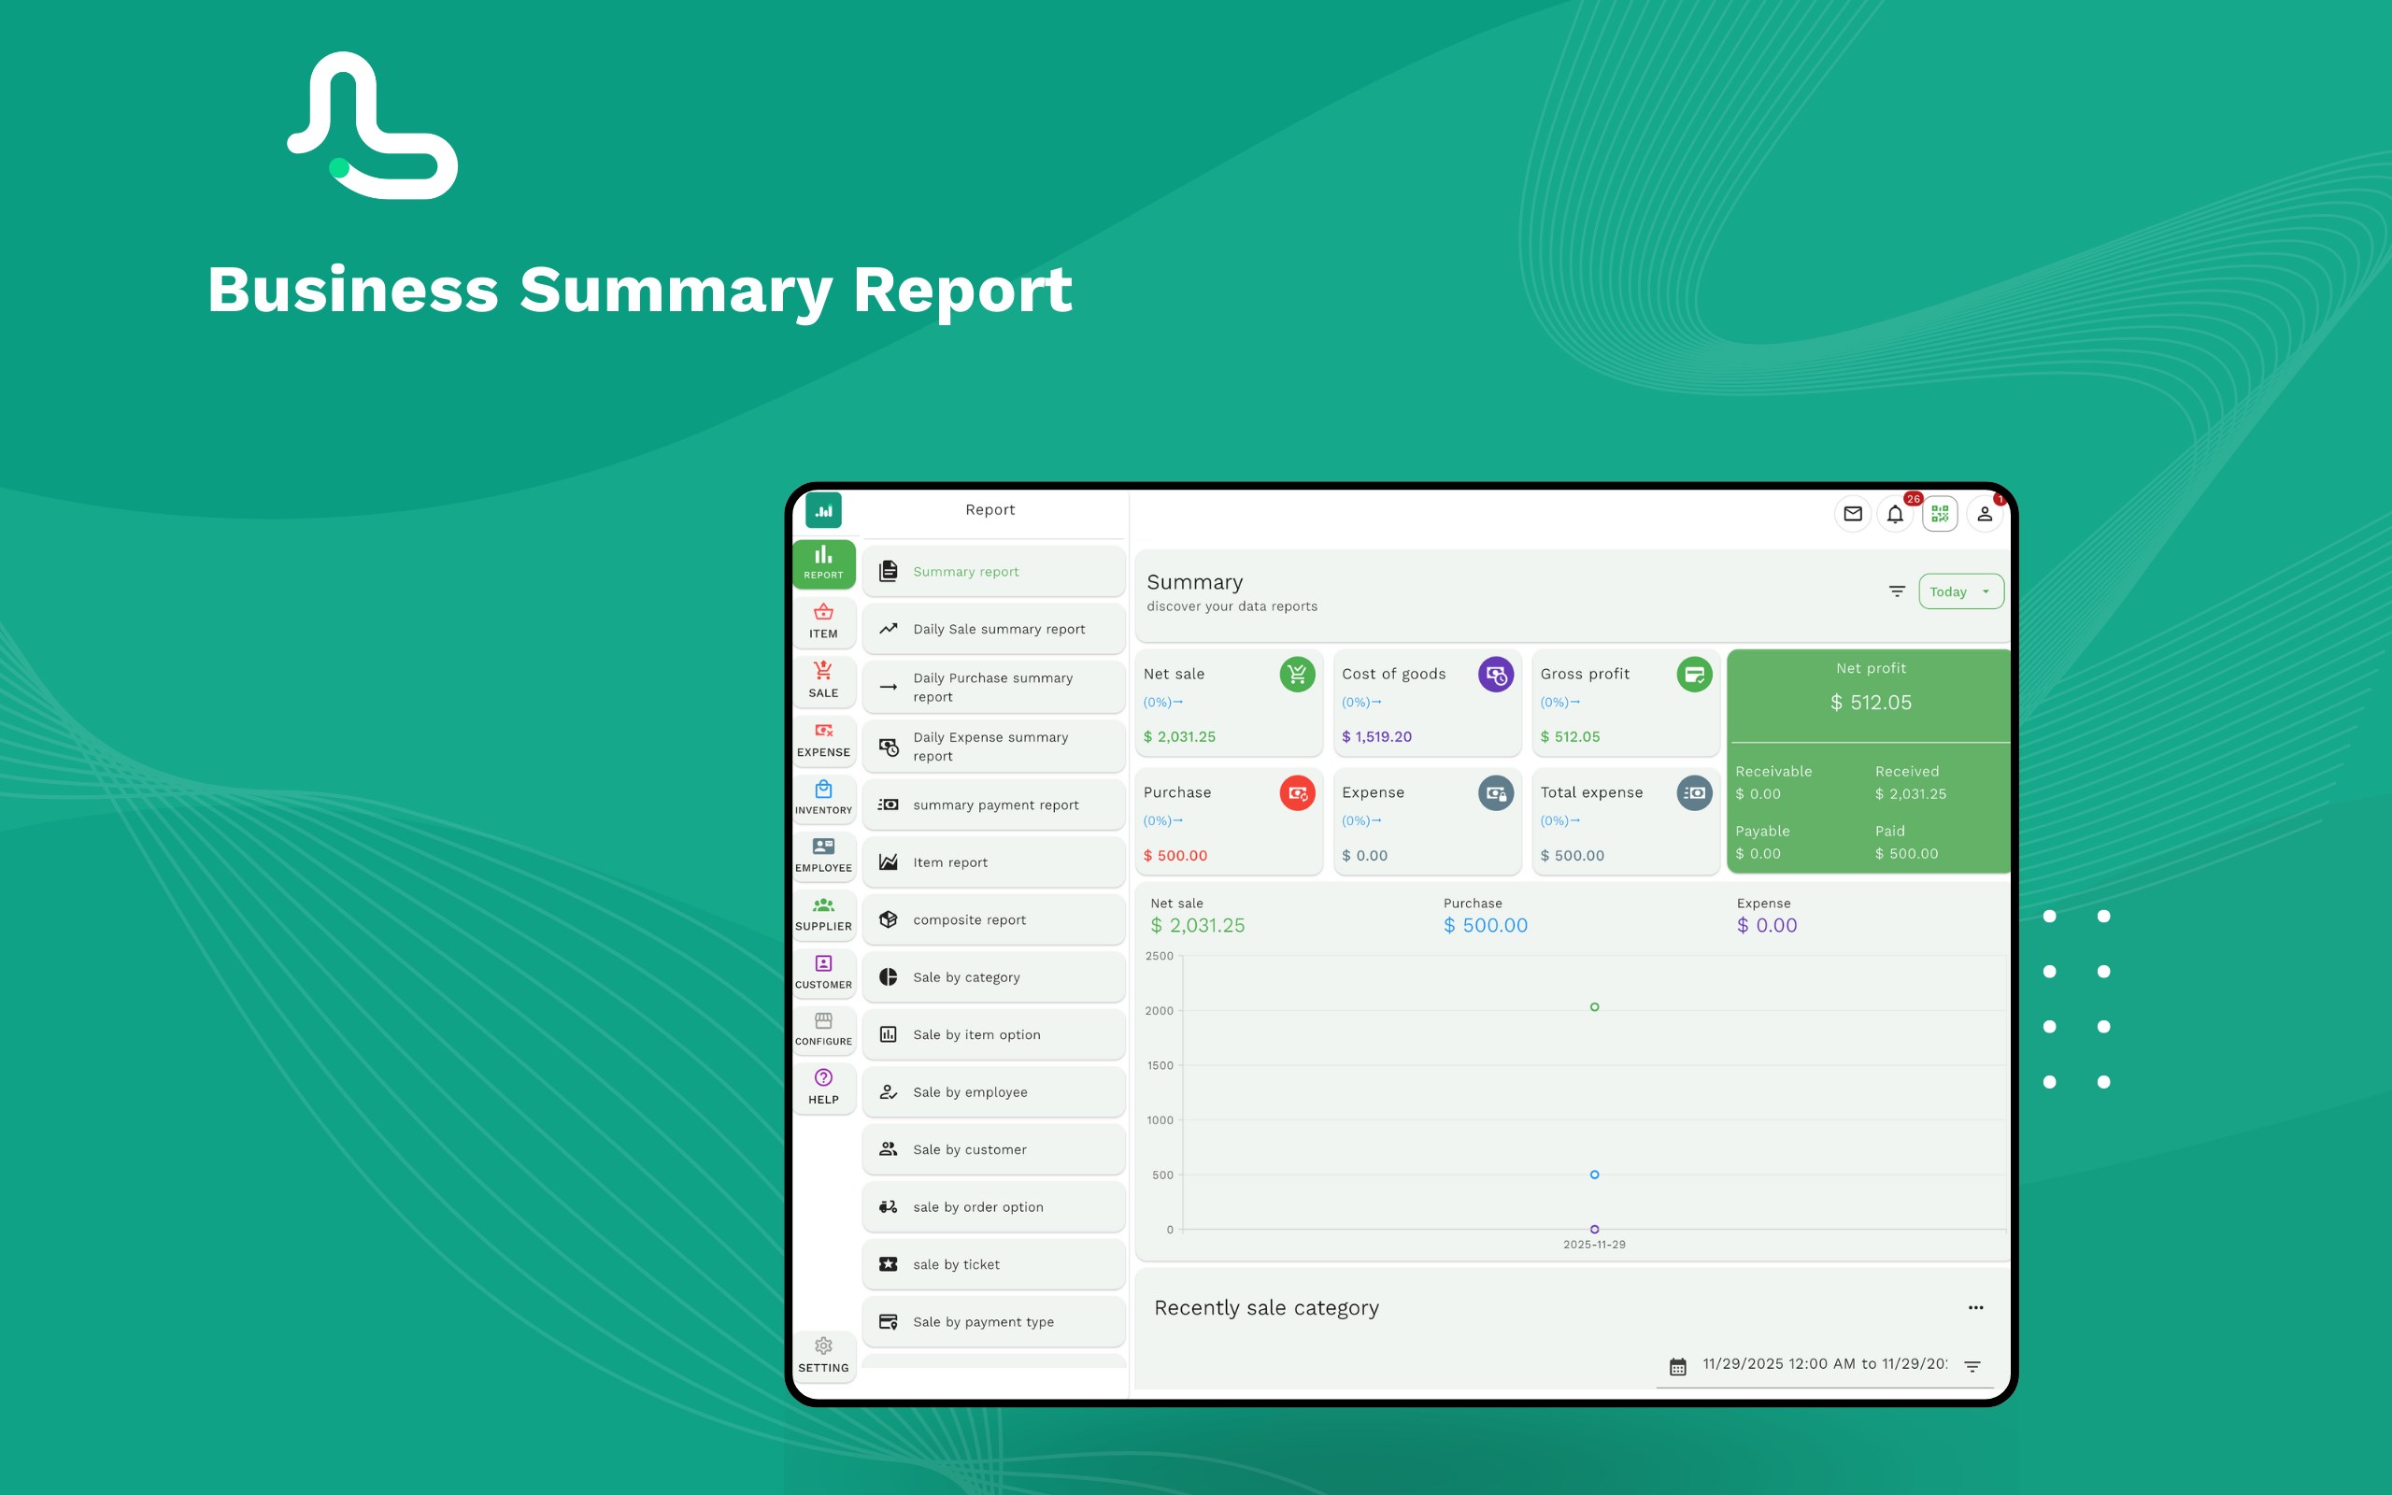Viewport: 2392px width, 1495px height.
Task: Open the Supplier sidebar section
Action: [823, 915]
